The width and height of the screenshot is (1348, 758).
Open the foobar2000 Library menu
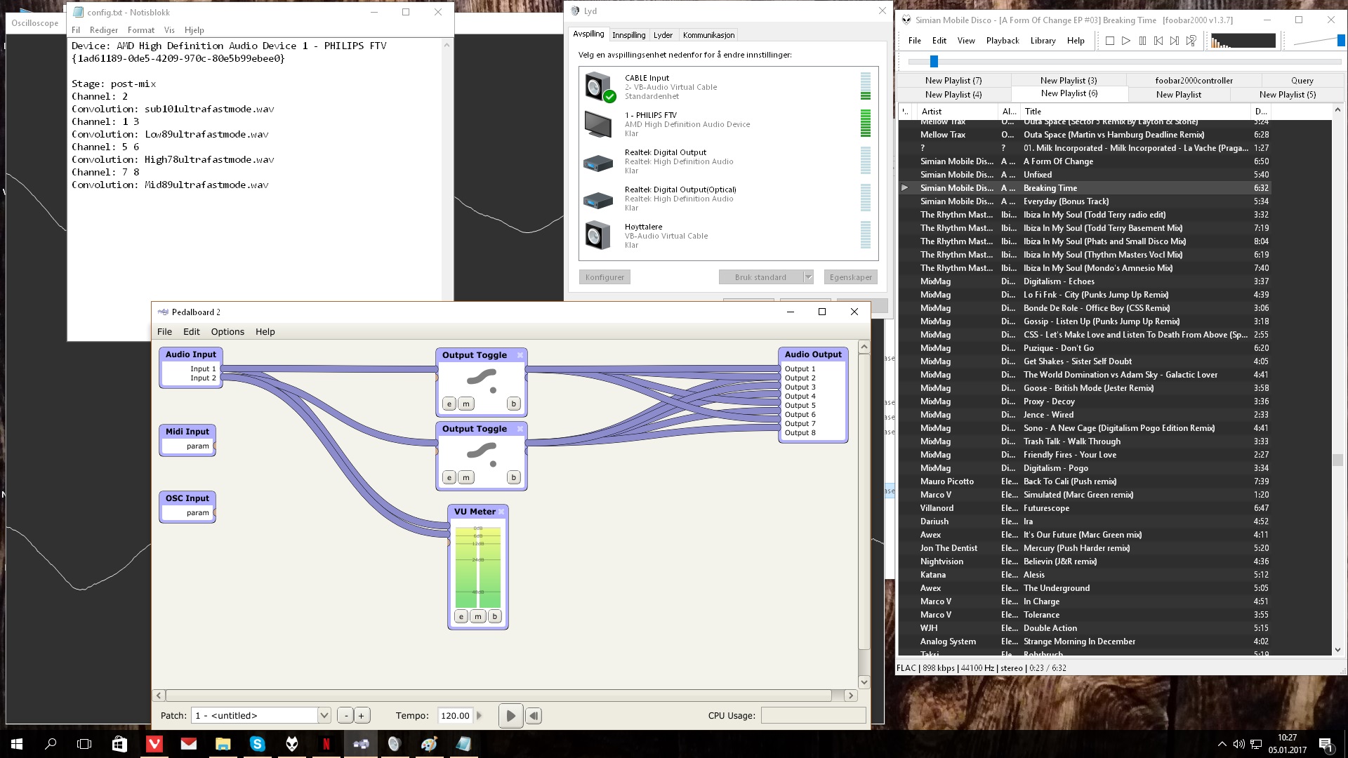tap(1043, 41)
